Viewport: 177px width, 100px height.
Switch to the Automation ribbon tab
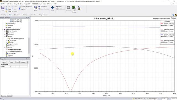(x=33, y=15)
